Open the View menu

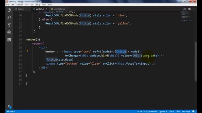[27, 5]
